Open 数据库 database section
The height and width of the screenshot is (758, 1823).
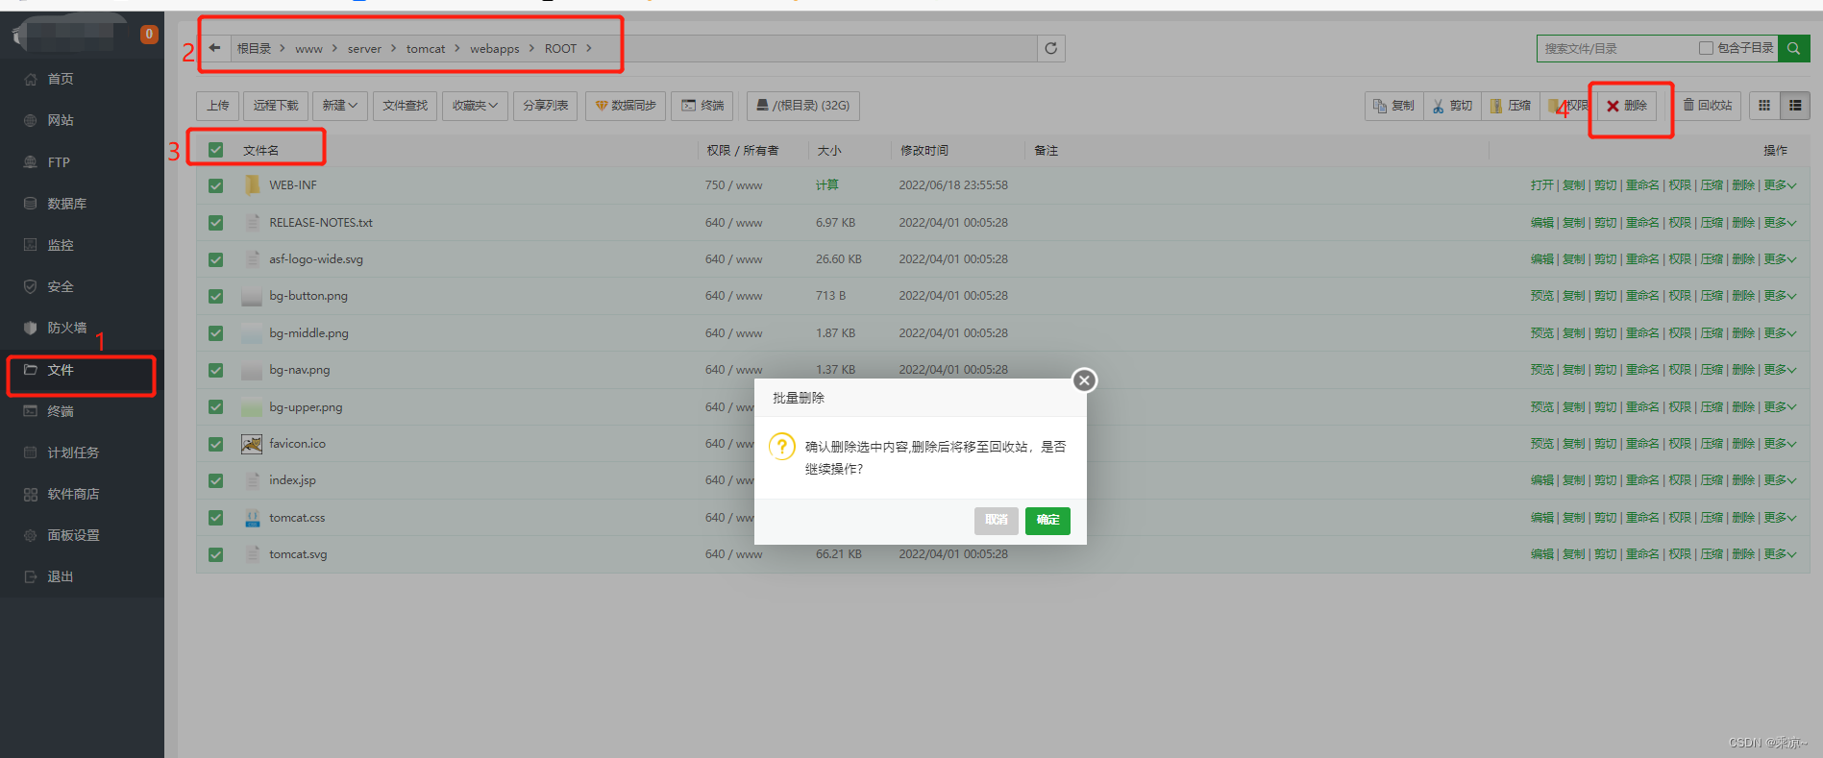click(67, 204)
